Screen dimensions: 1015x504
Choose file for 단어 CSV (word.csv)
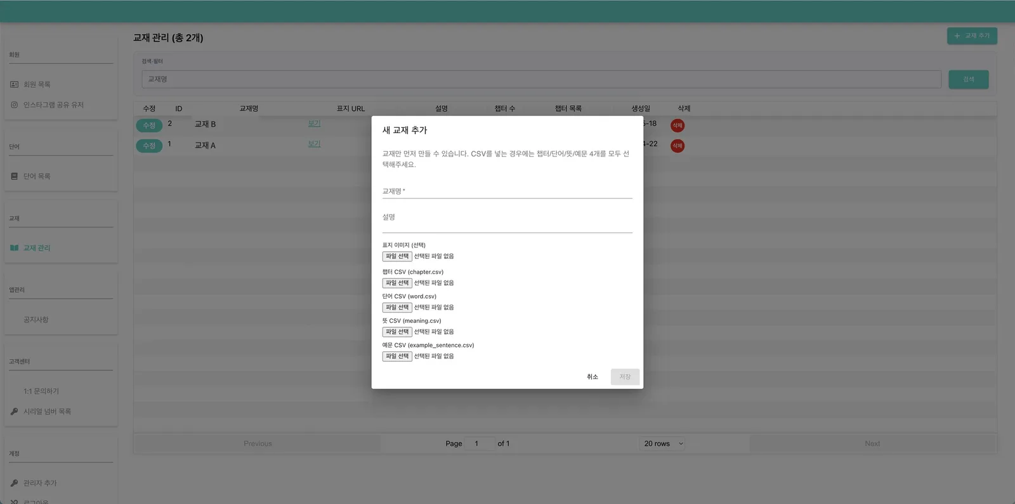(x=397, y=308)
